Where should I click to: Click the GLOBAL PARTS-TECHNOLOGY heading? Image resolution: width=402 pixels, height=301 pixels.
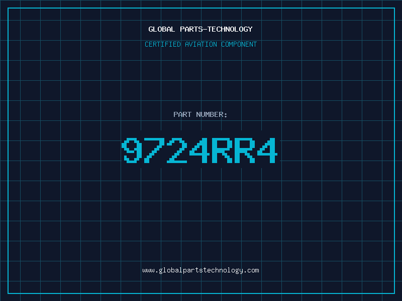(x=200, y=29)
